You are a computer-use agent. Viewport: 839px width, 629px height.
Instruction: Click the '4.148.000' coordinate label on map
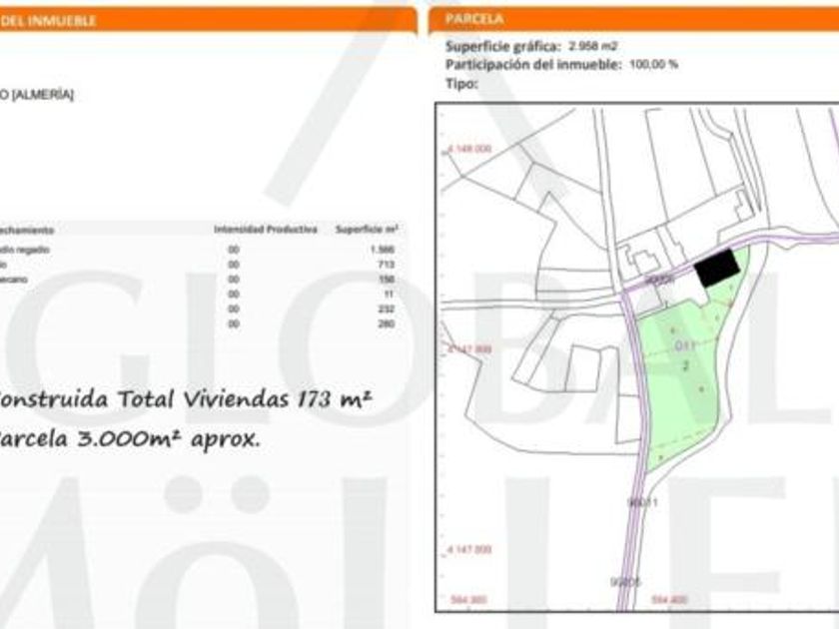468,149
